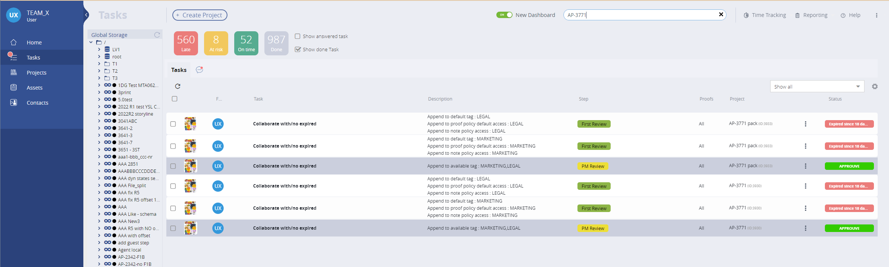Screen dimensions: 889x267
Task: Open row menu for AP-3771 pack PM Review task
Action: [806, 166]
